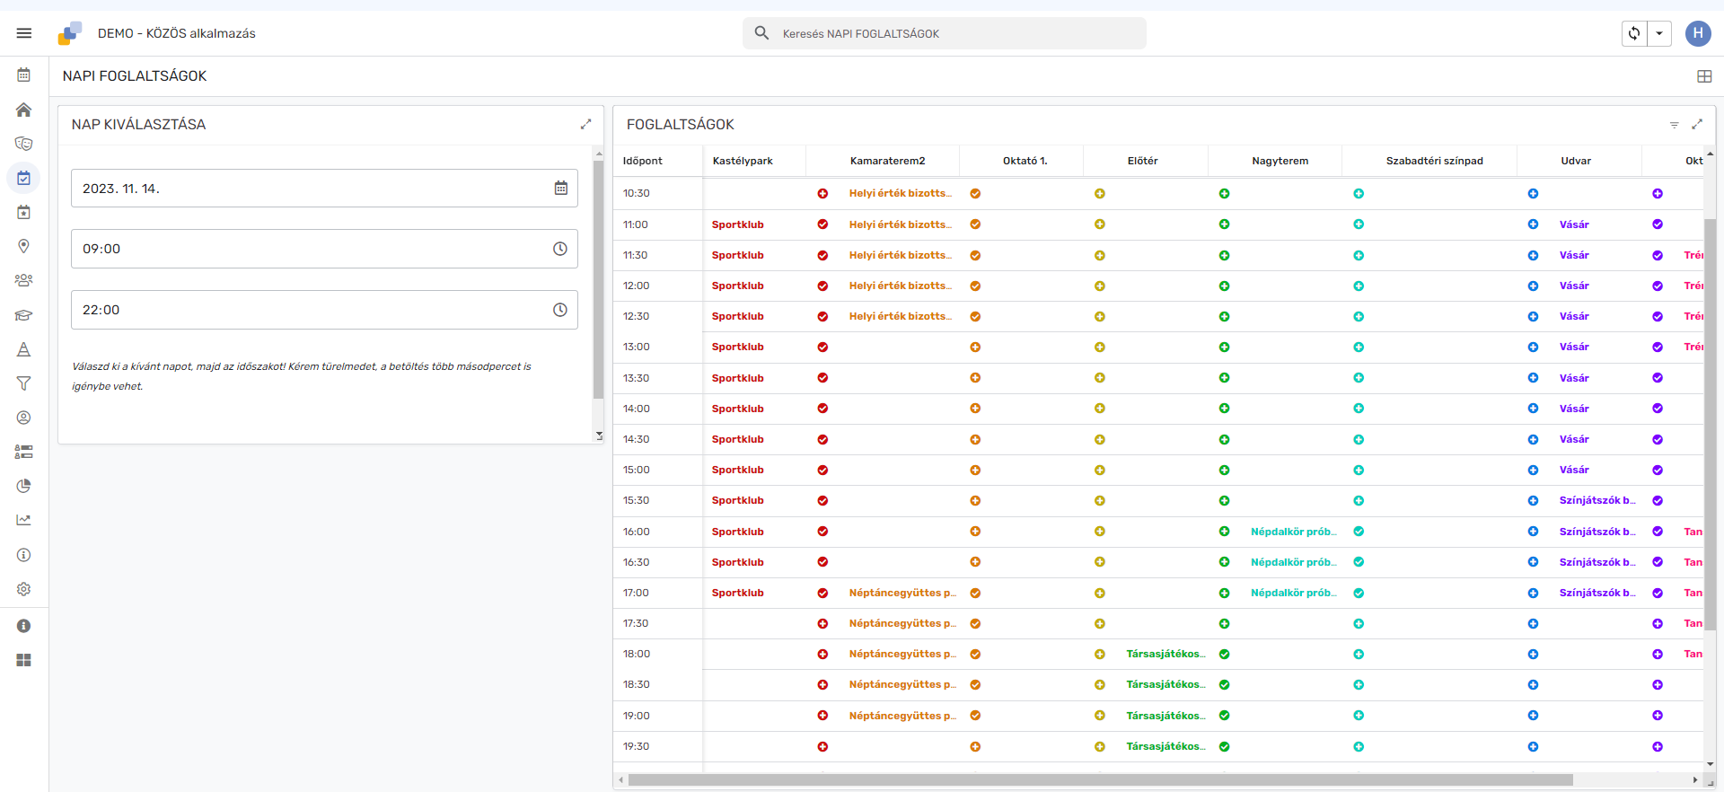The width and height of the screenshot is (1724, 792).
Task: Click the teal plus in the 12:00 row
Action: coord(1359,286)
